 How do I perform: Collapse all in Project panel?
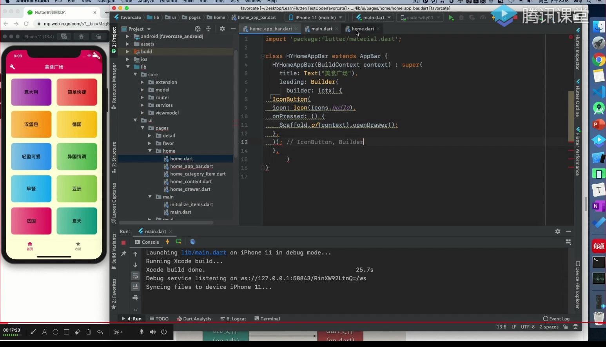[x=209, y=29]
